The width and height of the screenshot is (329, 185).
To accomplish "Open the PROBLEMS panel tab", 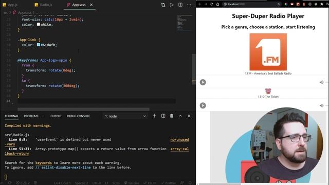I will 31,116.
